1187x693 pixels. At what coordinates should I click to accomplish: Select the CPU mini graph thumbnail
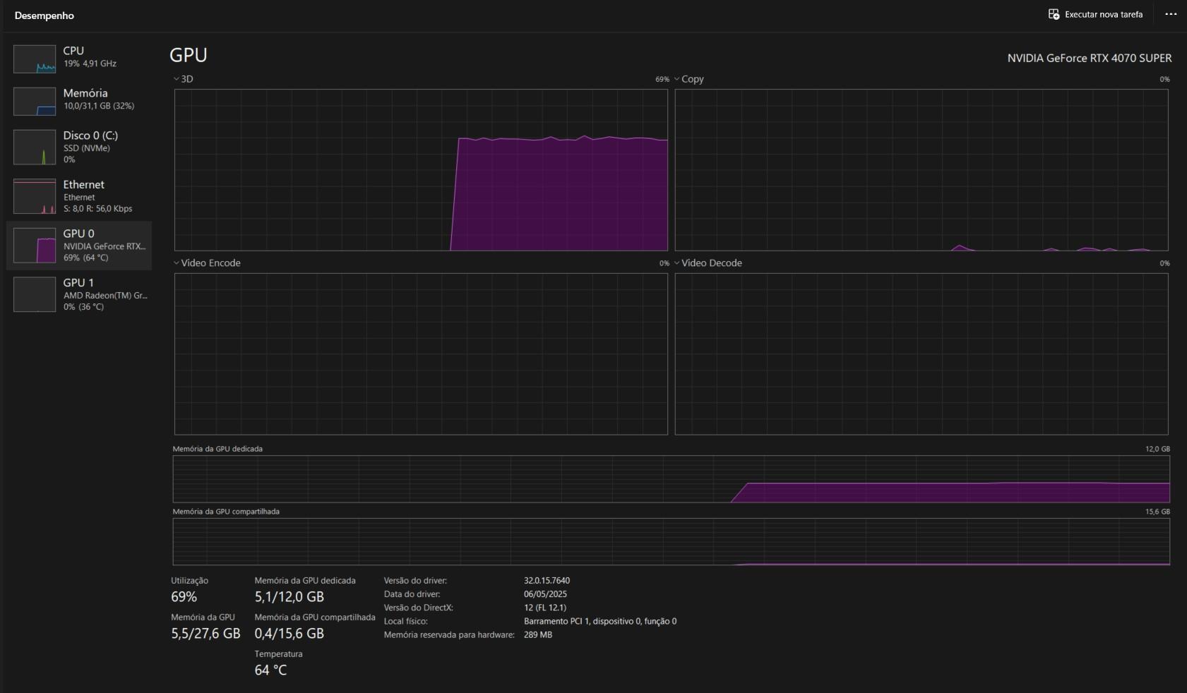point(35,59)
